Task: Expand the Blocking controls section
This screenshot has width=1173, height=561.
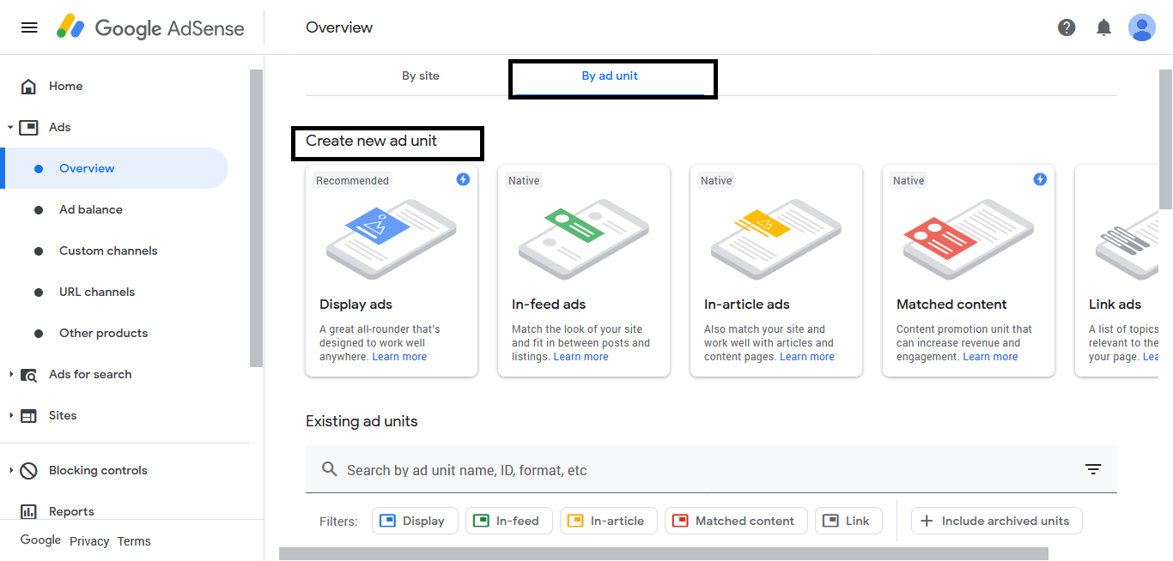Action: [10, 471]
